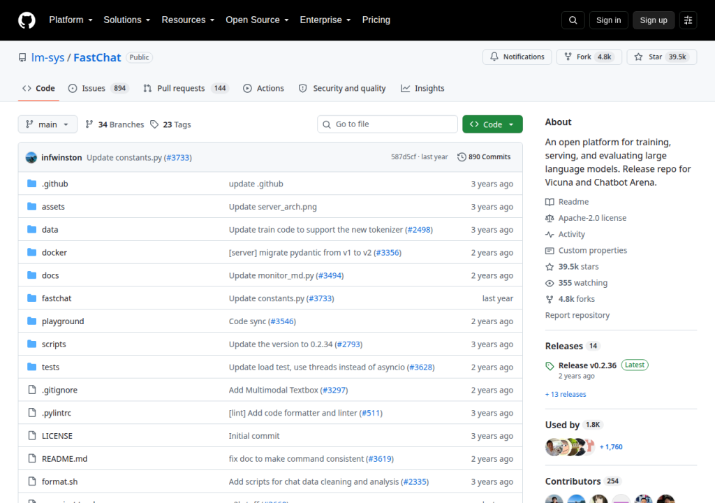Switch to the Issues tab
Image resolution: width=715 pixels, height=503 pixels.
[x=98, y=88]
